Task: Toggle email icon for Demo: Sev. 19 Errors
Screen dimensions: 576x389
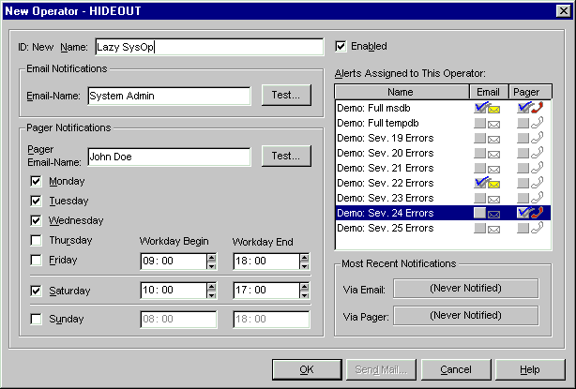Action: (x=487, y=138)
